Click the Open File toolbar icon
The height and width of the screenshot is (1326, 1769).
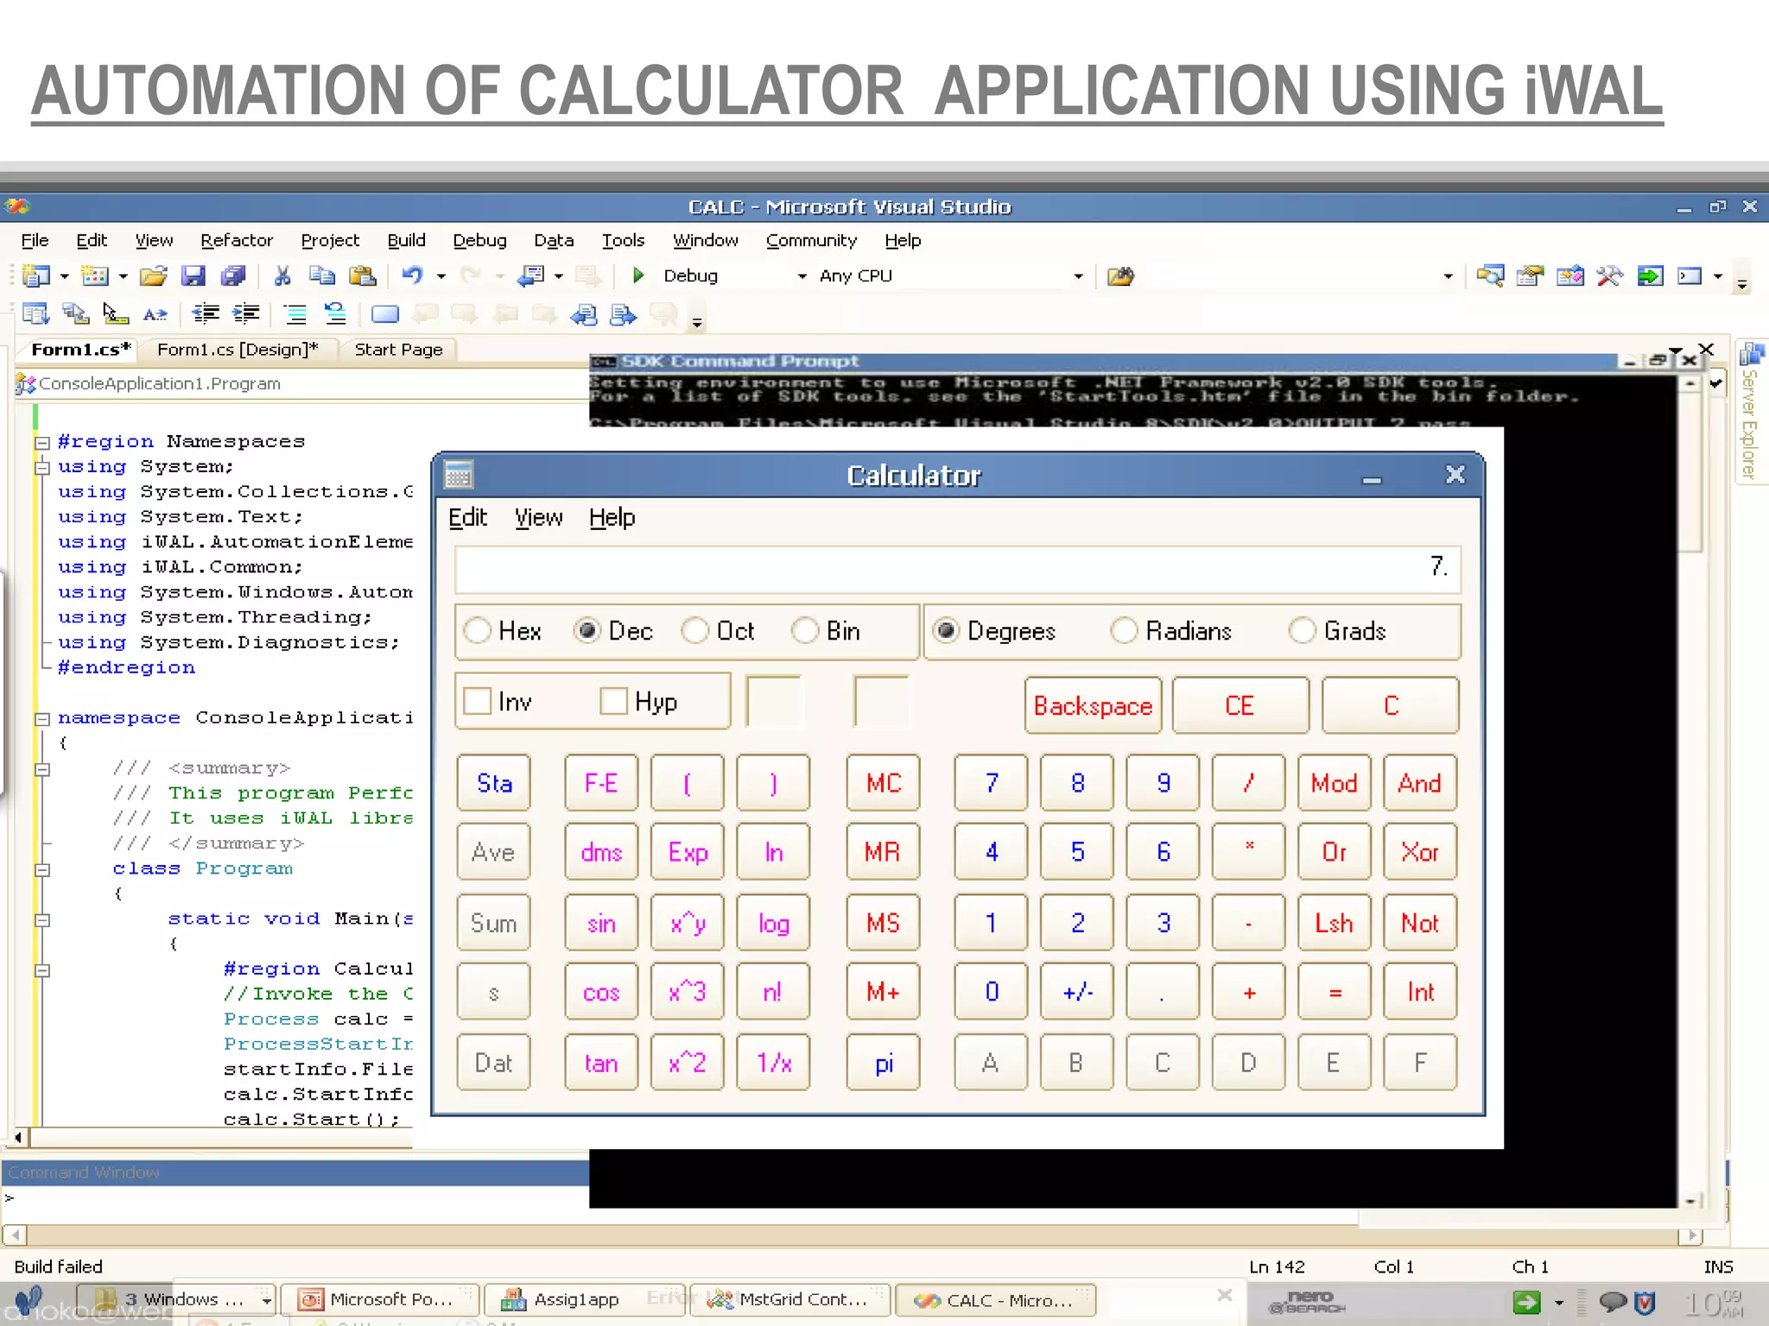[x=153, y=276]
